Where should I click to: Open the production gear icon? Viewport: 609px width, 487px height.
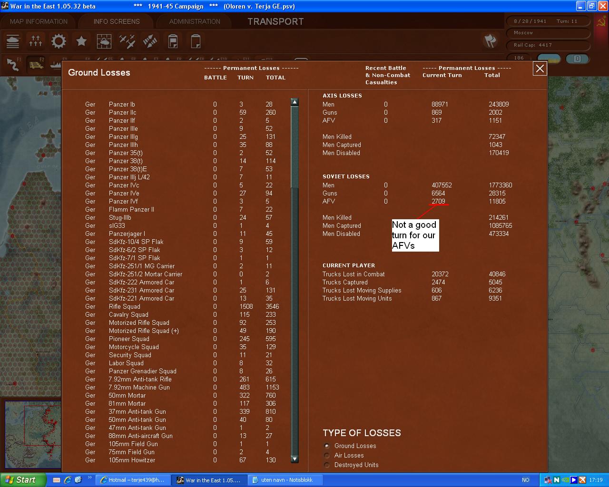pos(59,41)
